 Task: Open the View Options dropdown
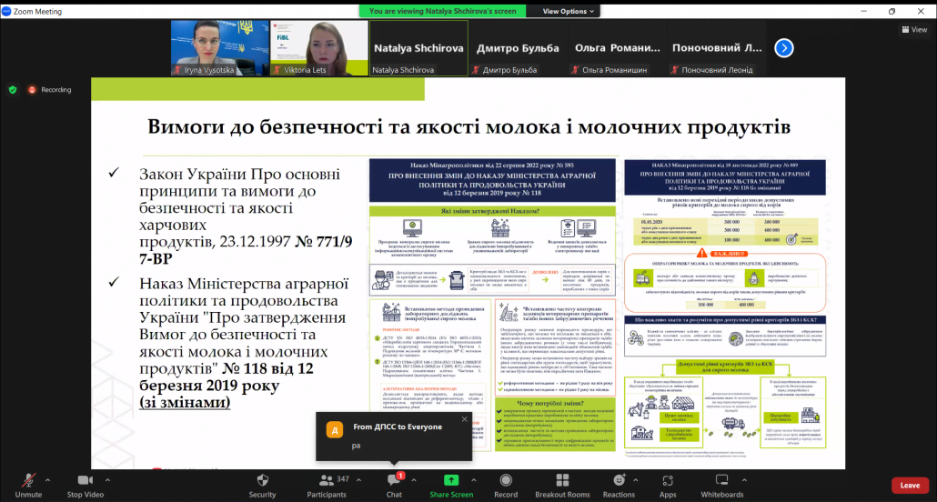[x=569, y=12]
